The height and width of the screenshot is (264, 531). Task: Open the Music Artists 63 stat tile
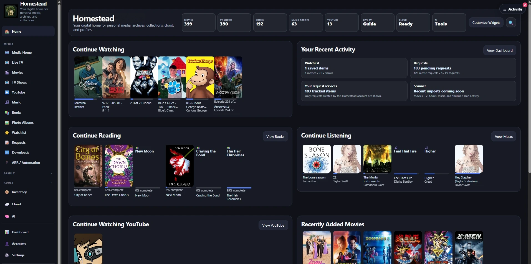(306, 22)
